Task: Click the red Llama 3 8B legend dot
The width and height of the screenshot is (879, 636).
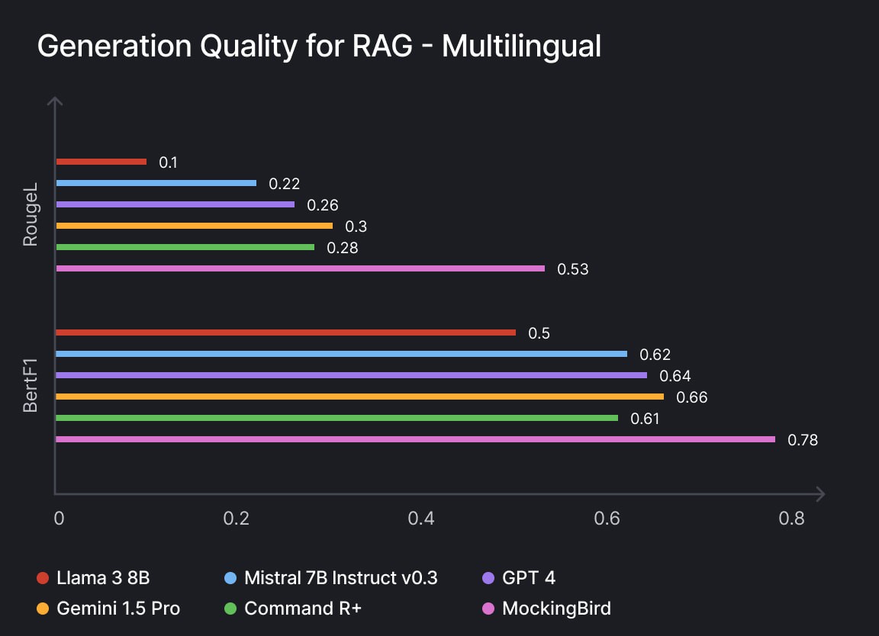Action: (43, 578)
